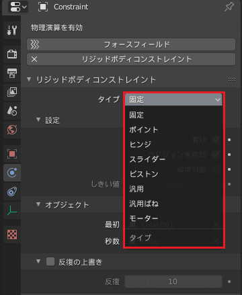The width and height of the screenshot is (242, 295).
Task: Collapse the リジッドボディコンストレイント panel
Action: (29, 79)
